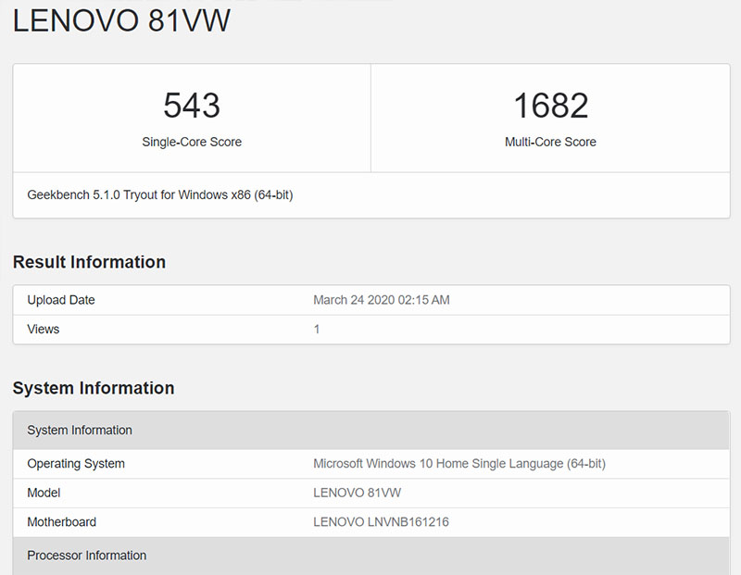Select the March 24 2020 02:15 AM value
This screenshot has width=741, height=575.
pos(382,300)
